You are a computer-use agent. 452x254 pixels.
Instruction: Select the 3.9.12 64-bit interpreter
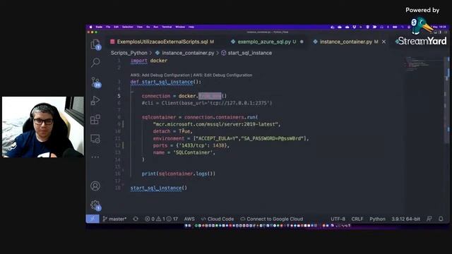click(405, 219)
